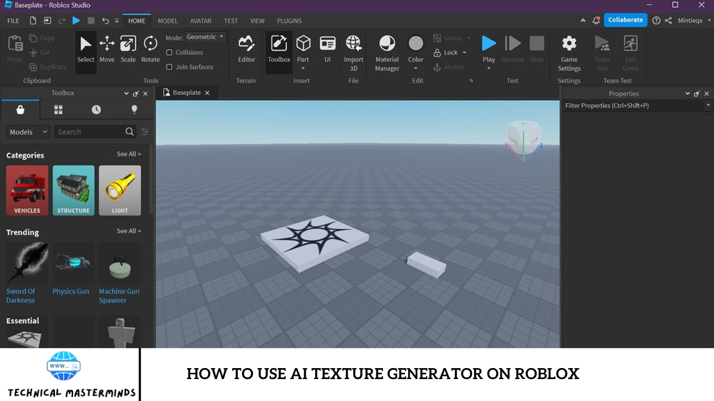Click the Toolbox search magnifier
Image resolution: width=714 pixels, height=401 pixels.
pyautogui.click(x=130, y=132)
